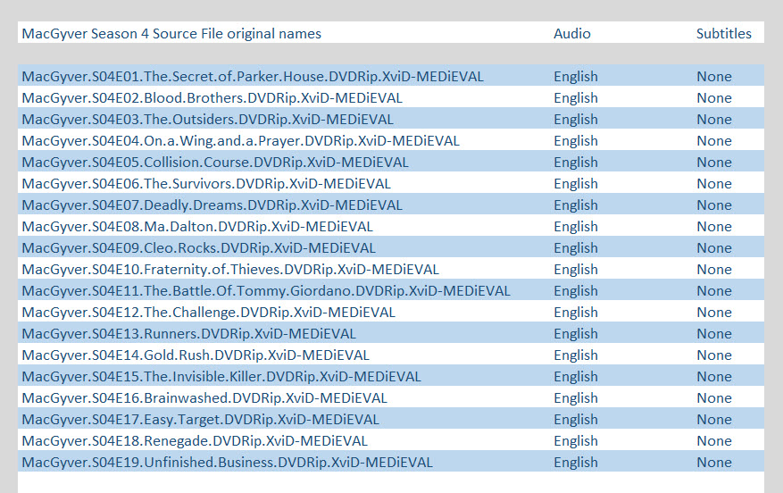Click the None subtitles cell for Deadly Dreams
This screenshot has width=783, height=493.
point(714,205)
